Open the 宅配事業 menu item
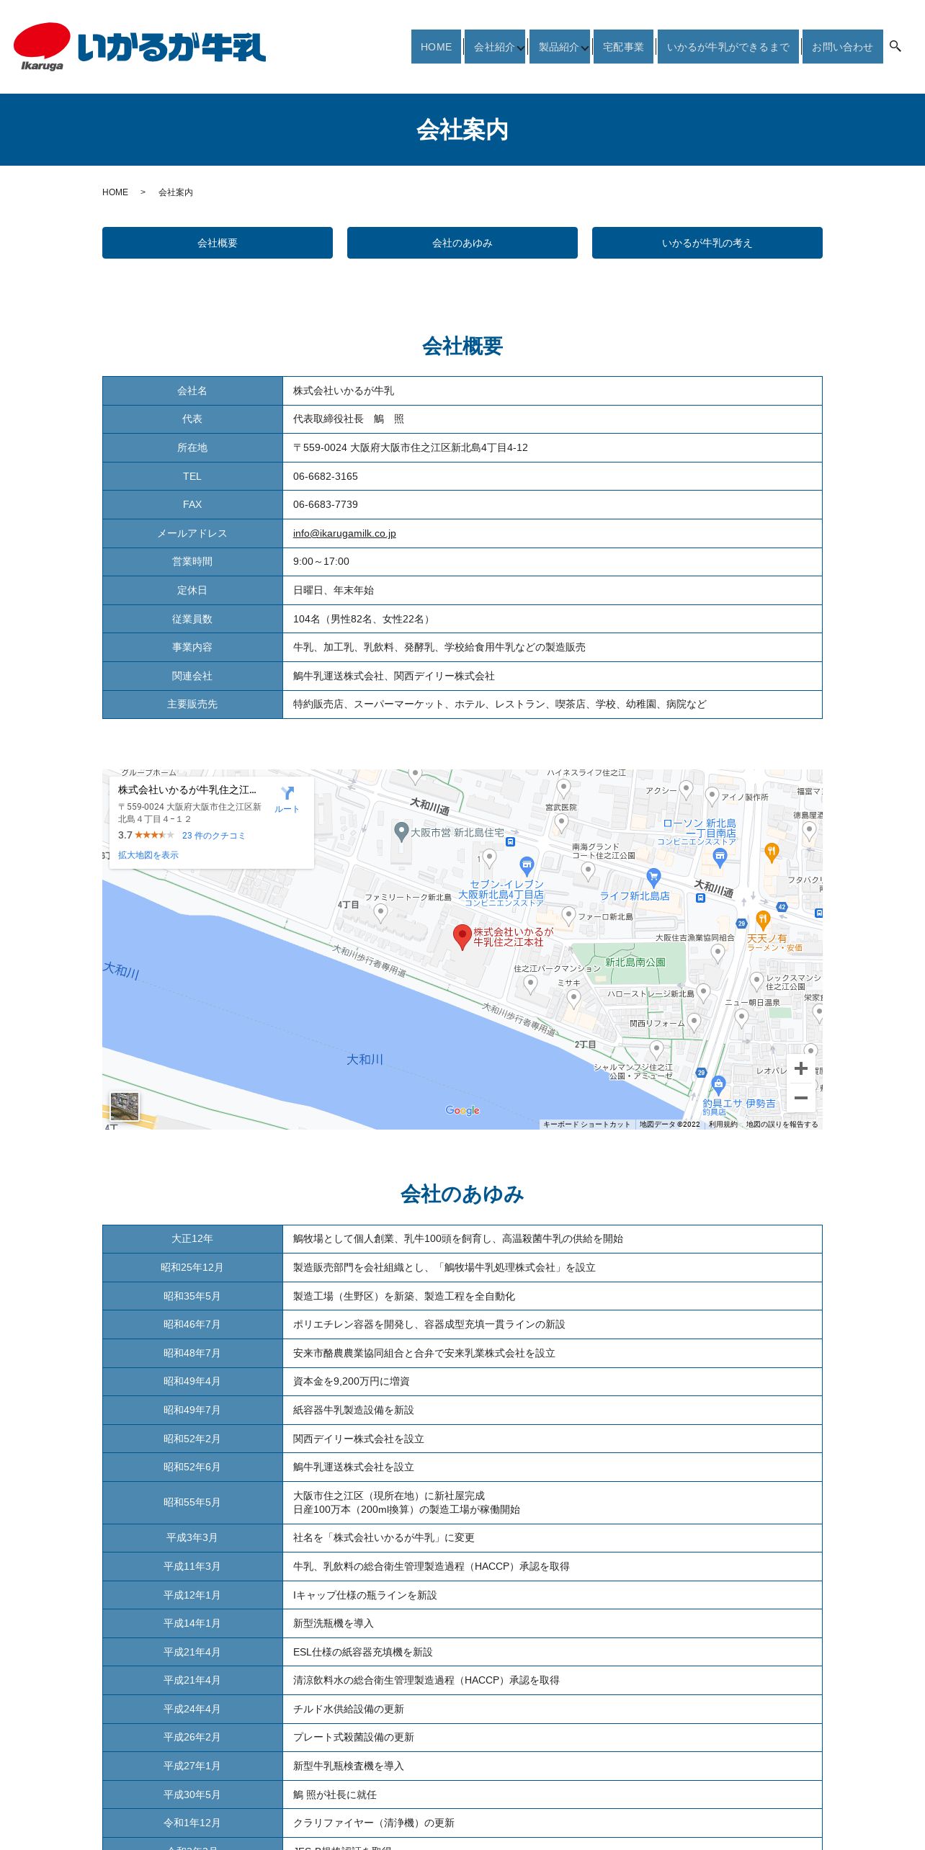Screen dimensions: 925x1850 coord(623,47)
